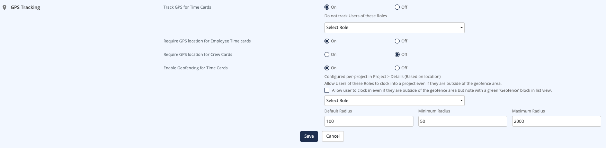Save the GPS tracking settings
The height and width of the screenshot is (148, 606).
309,136
